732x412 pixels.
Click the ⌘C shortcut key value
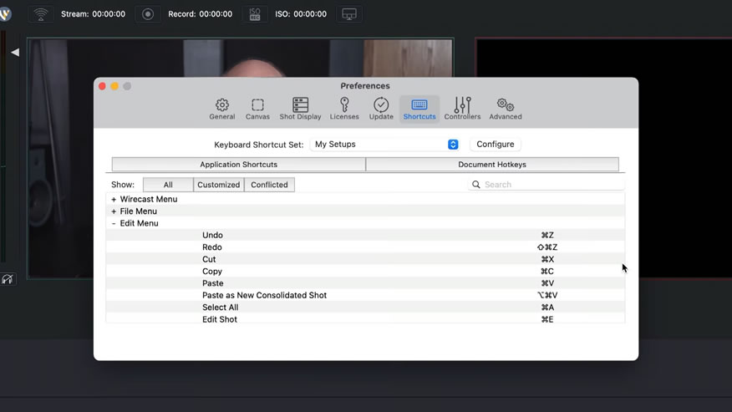547,272
